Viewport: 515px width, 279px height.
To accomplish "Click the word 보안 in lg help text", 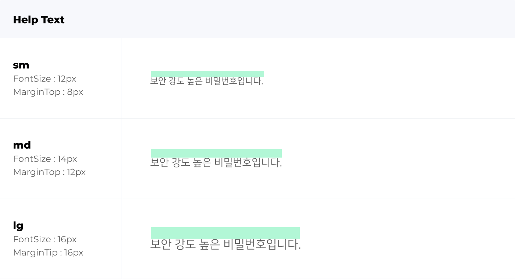I will coord(161,244).
